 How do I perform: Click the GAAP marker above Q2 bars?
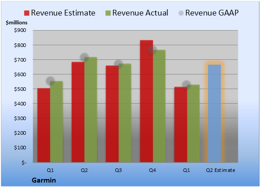(x=84, y=57)
